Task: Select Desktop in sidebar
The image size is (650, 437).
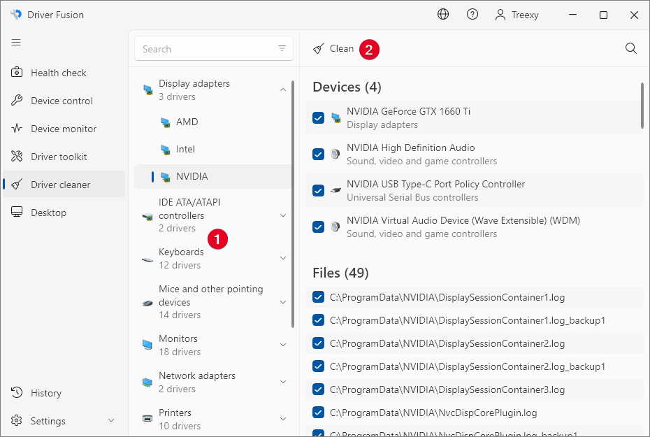Action: coord(64,213)
